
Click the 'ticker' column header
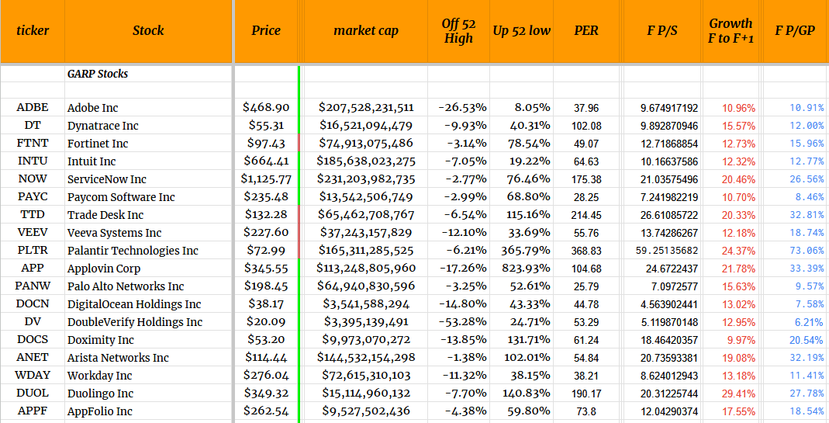tap(33, 31)
